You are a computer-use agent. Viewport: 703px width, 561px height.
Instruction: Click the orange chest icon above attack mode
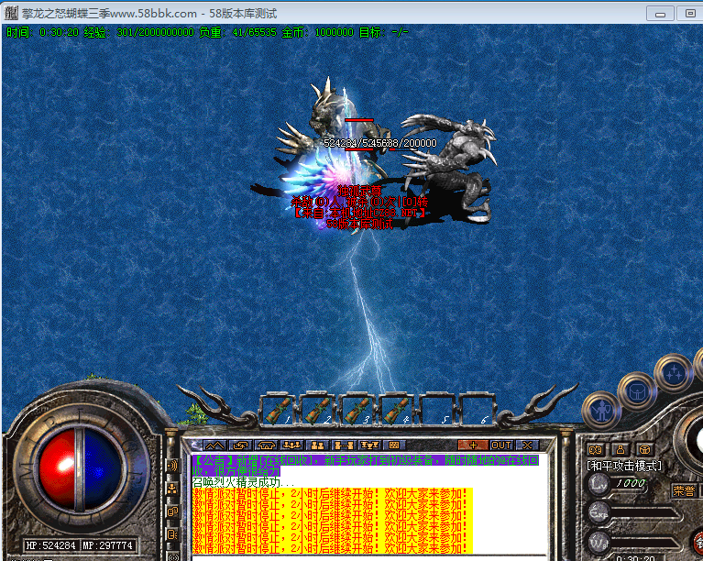644,449
